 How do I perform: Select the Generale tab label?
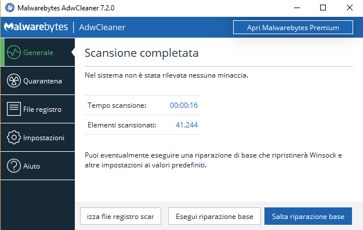pos(38,53)
